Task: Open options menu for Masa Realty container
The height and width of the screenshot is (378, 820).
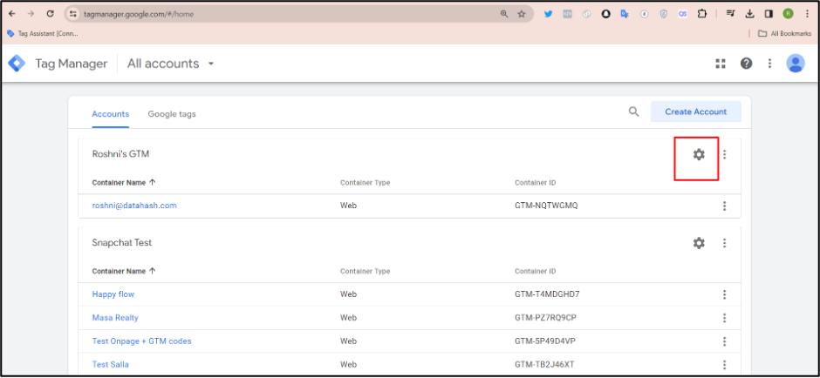Action: 724,318
